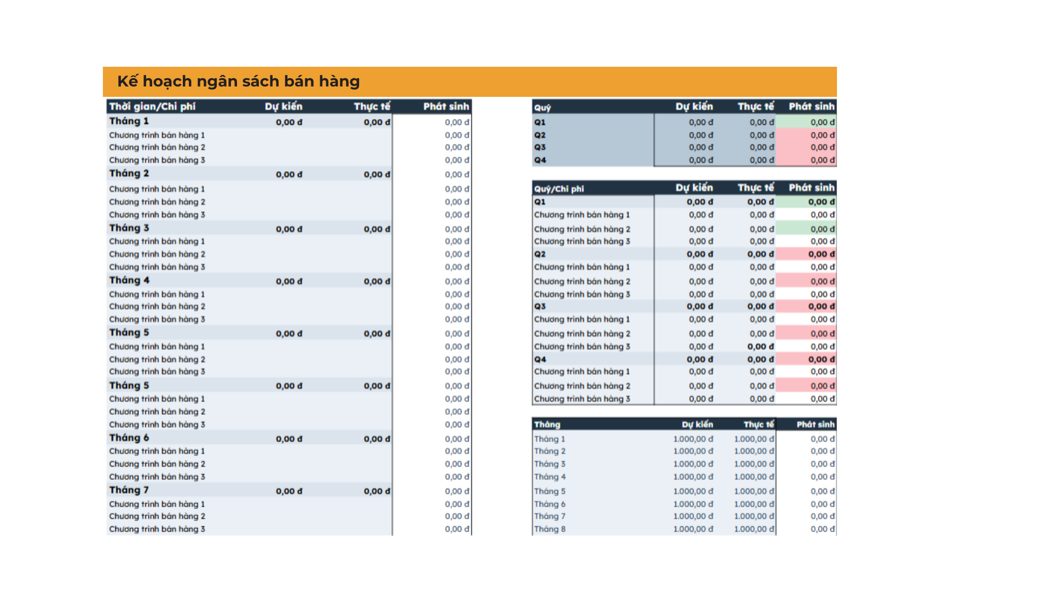Image resolution: width=1051 pixels, height=591 pixels.
Task: Select the bold Tháng 3 heading in left table
Action: coord(129,228)
